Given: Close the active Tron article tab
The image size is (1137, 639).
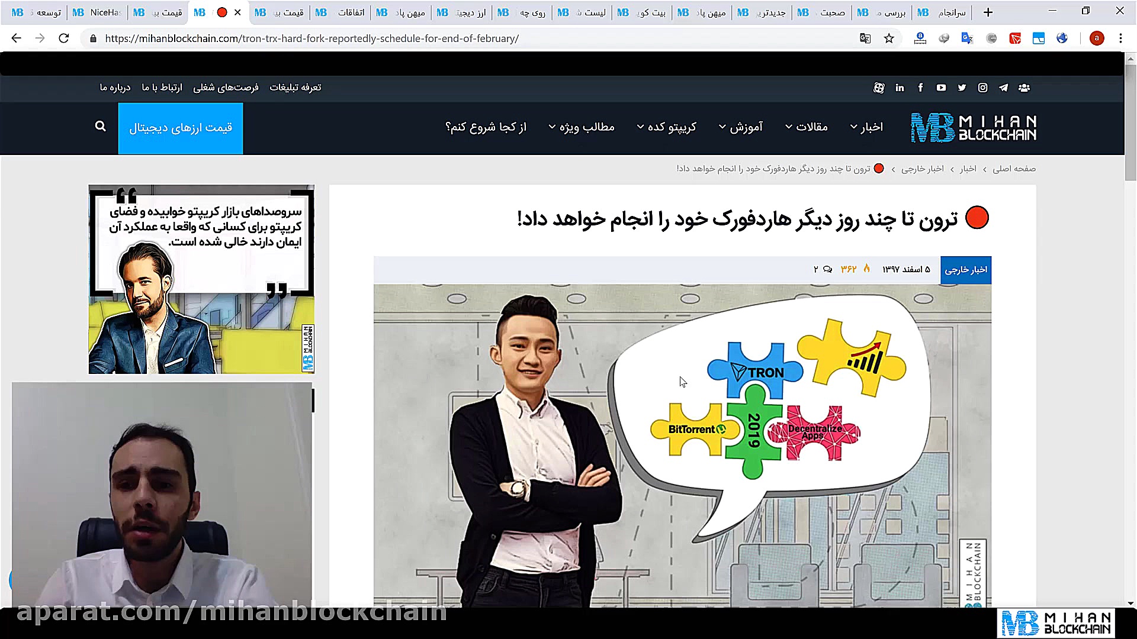Looking at the screenshot, I should (x=237, y=12).
